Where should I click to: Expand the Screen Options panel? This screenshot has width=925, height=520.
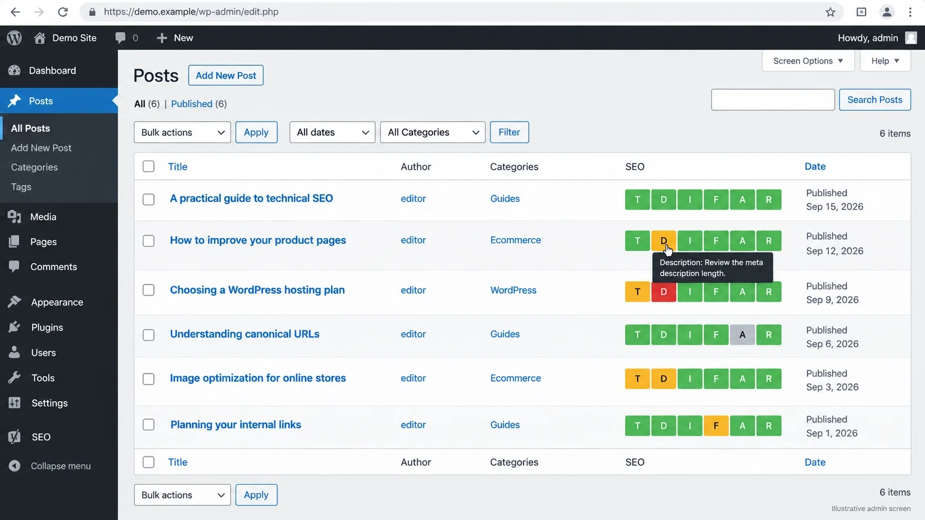point(808,61)
